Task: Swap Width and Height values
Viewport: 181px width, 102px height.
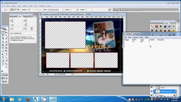Action: click(x=77, y=10)
